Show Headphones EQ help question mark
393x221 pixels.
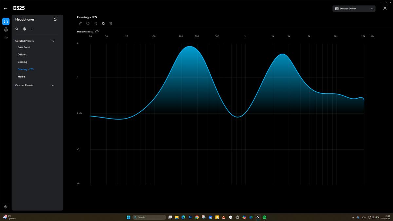[97, 32]
